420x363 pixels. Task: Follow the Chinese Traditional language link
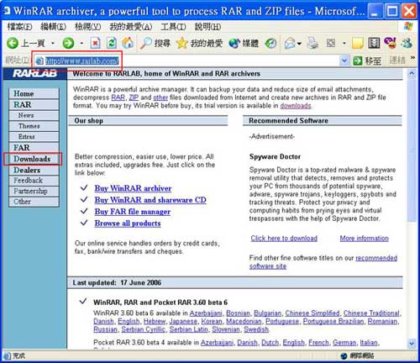(371, 313)
